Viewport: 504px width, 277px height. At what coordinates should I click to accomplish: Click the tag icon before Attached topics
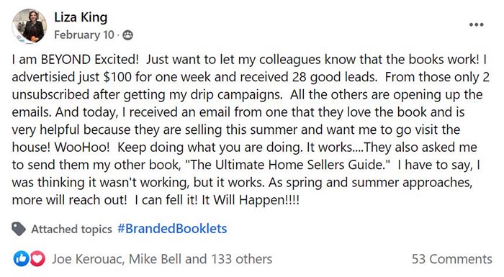tap(19, 229)
